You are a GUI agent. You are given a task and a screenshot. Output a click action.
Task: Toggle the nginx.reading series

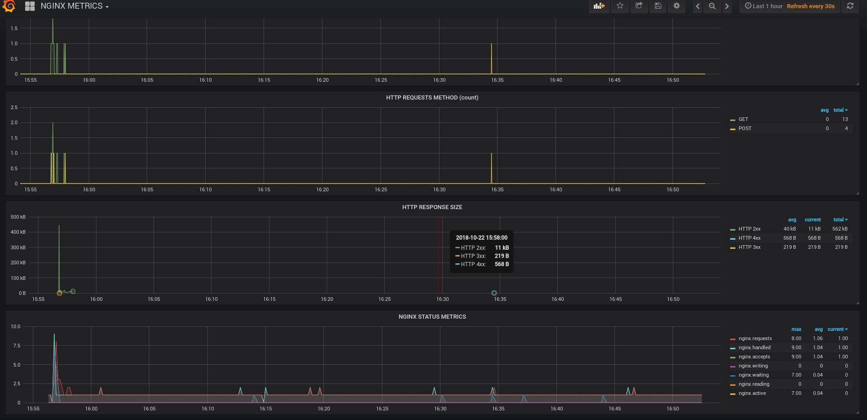[x=754, y=384]
